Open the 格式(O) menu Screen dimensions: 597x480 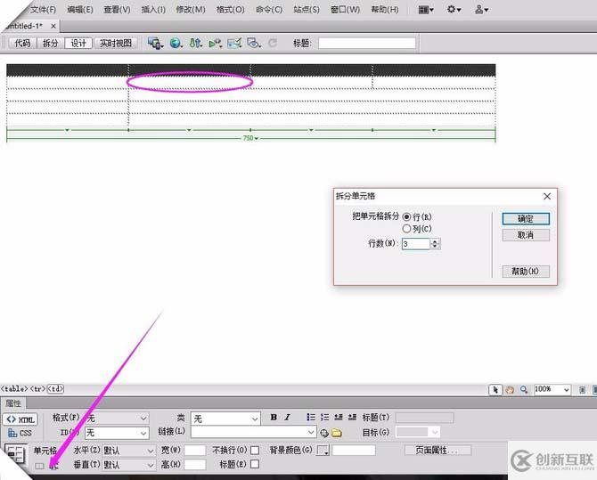click(x=231, y=10)
